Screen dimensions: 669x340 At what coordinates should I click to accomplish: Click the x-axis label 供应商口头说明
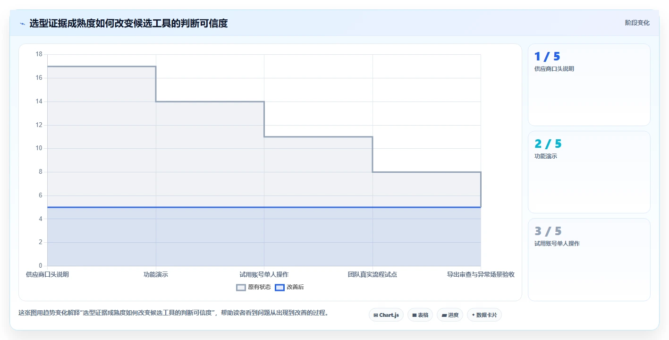[x=47, y=274]
